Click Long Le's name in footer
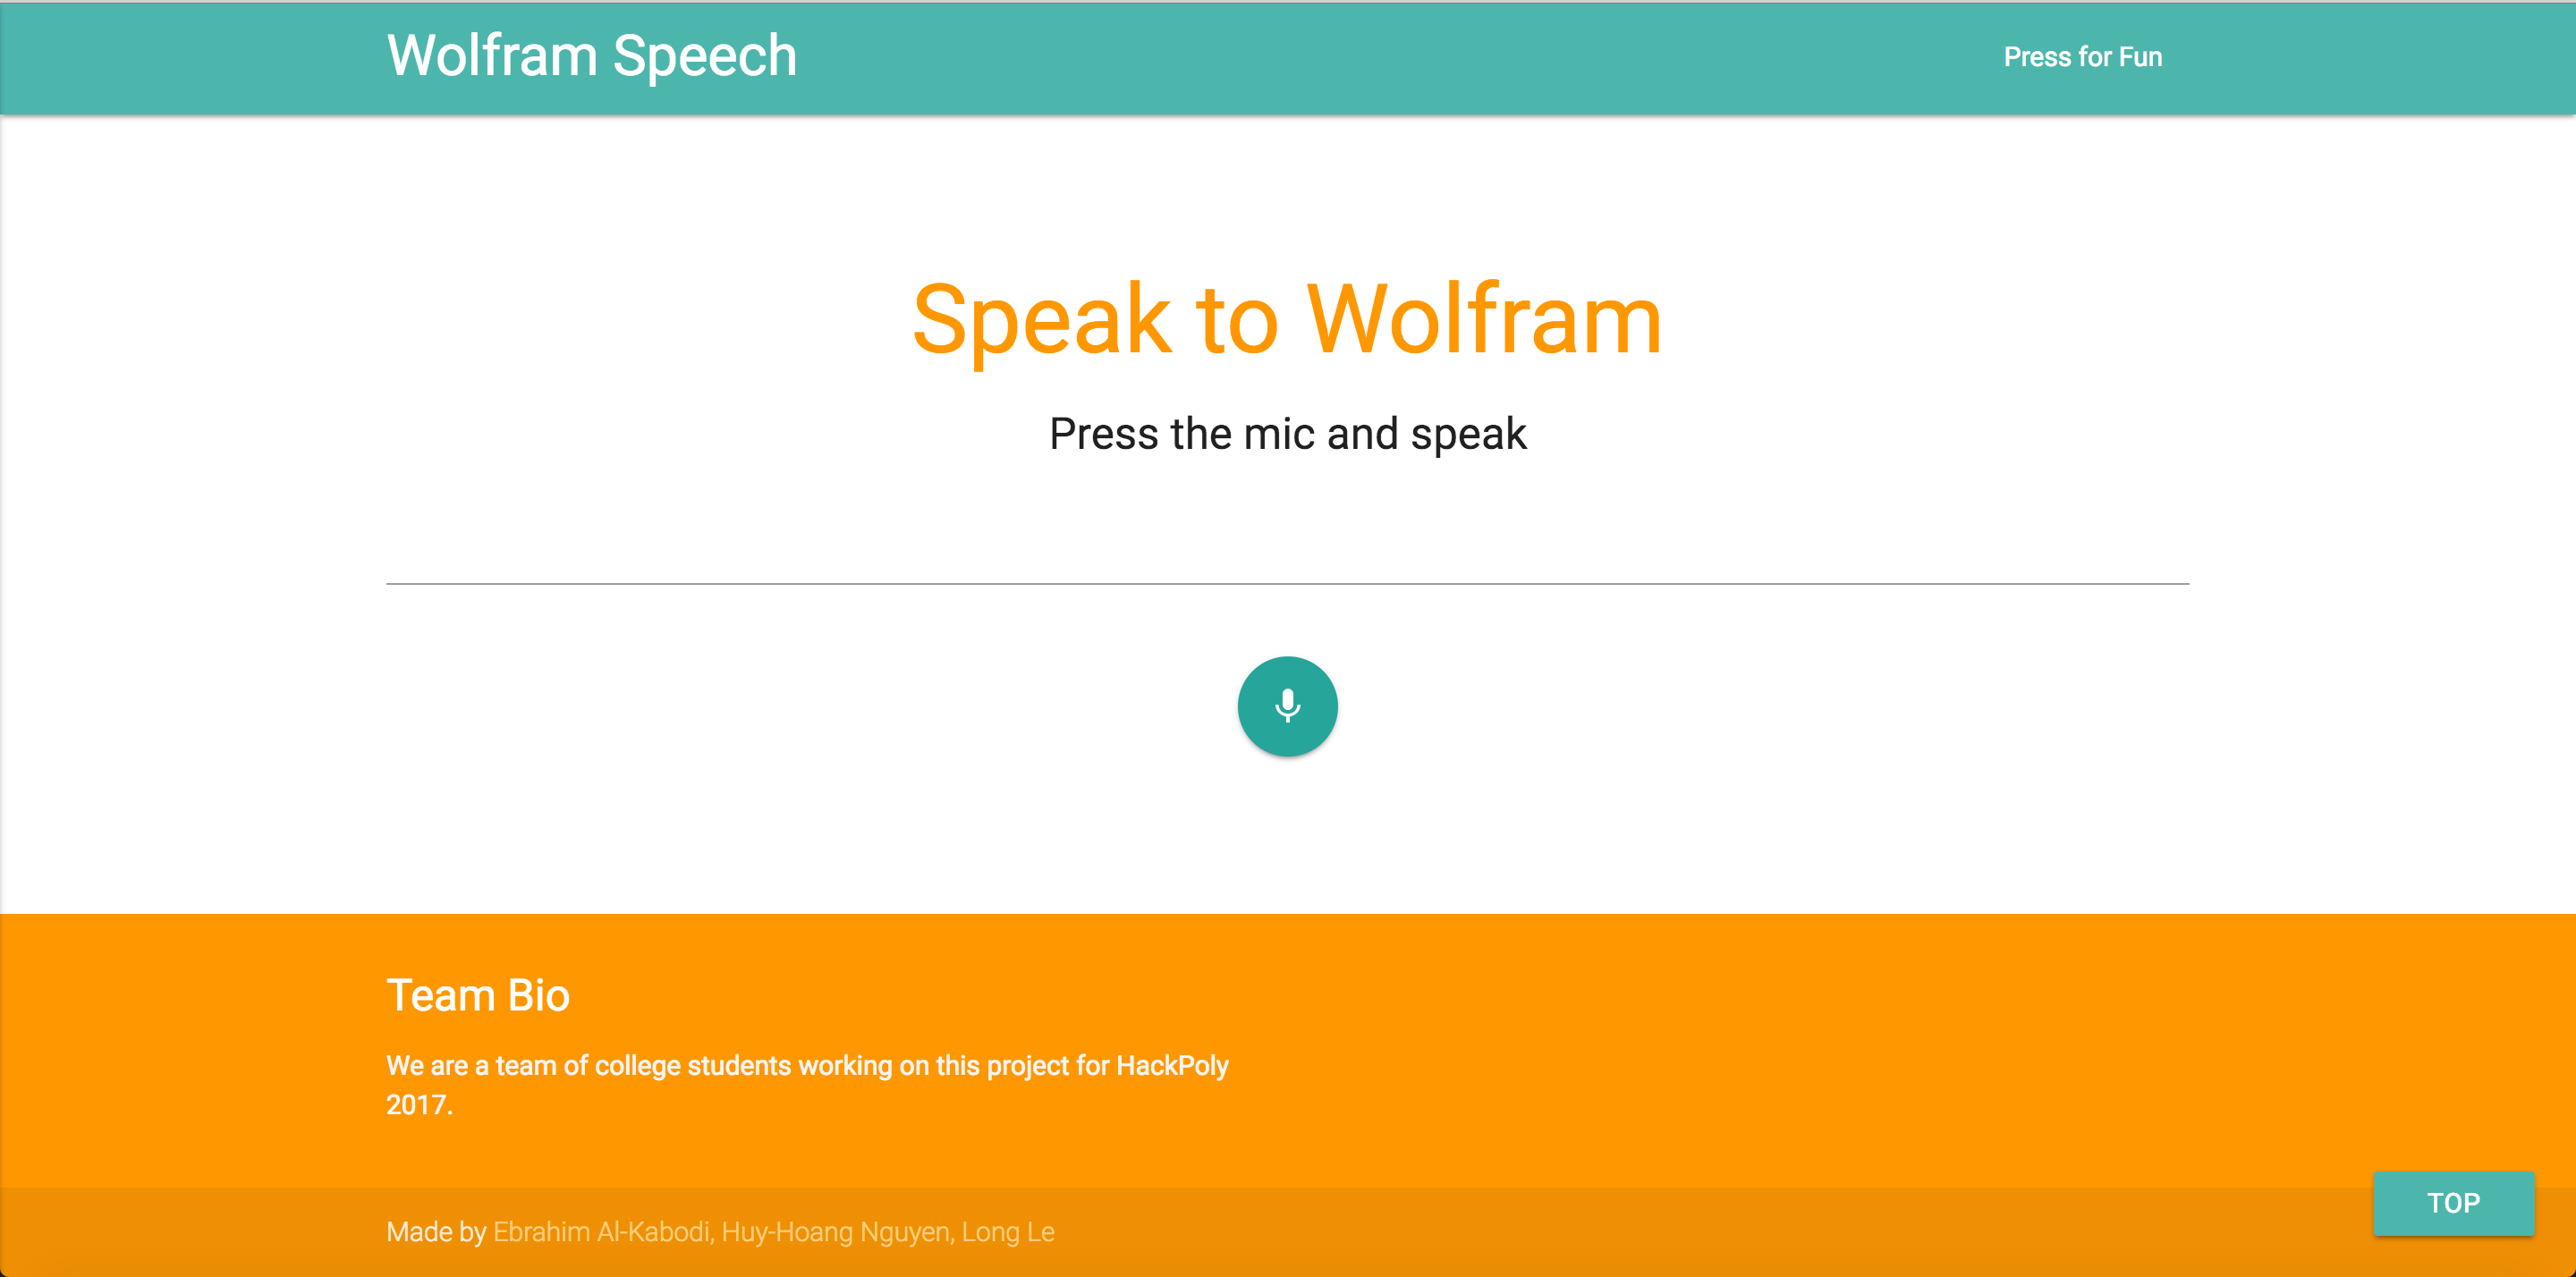Viewport: 2576px width, 1277px height. [x=1007, y=1232]
